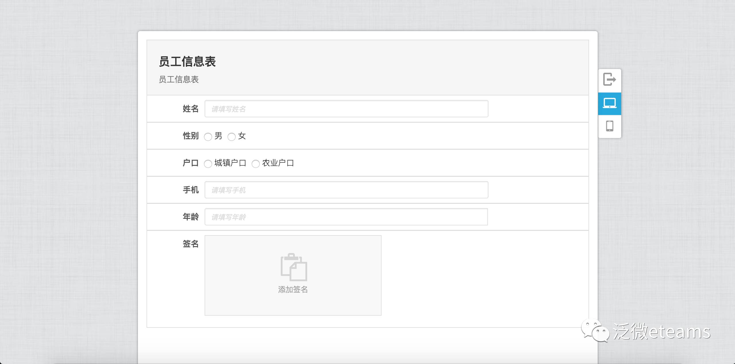Screen dimensions: 735x364
Task: Select the 男 radio button
Action: coord(208,137)
